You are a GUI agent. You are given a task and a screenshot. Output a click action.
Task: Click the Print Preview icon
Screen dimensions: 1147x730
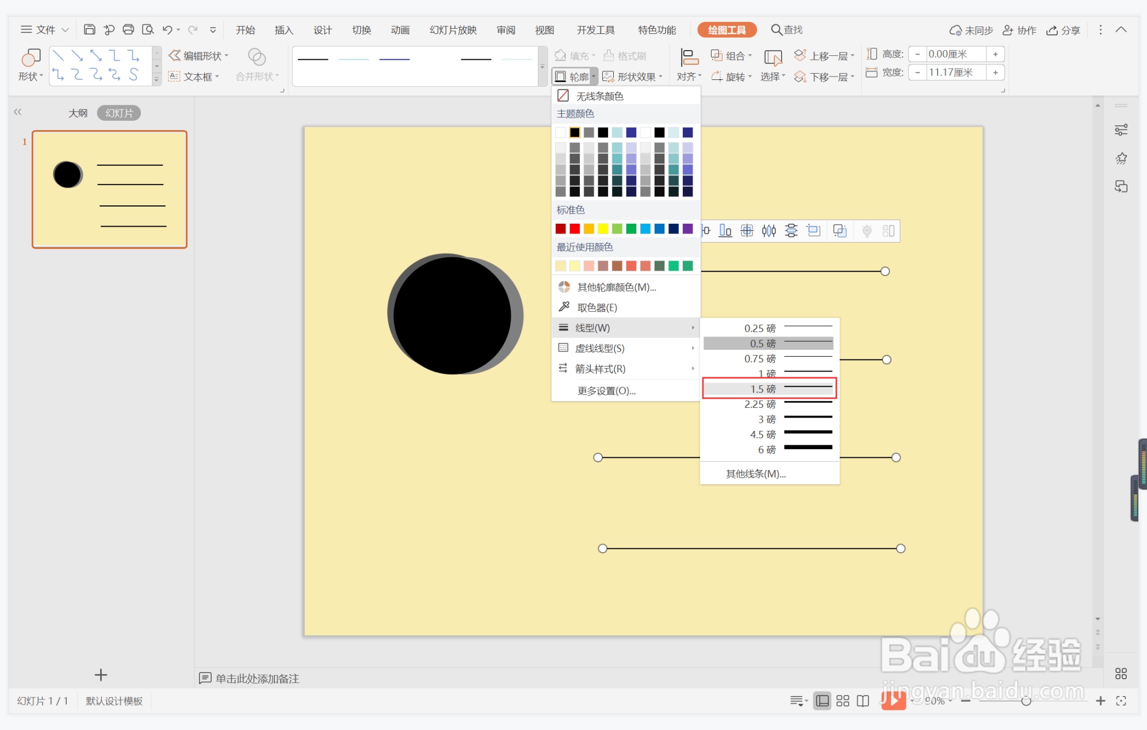[148, 29]
